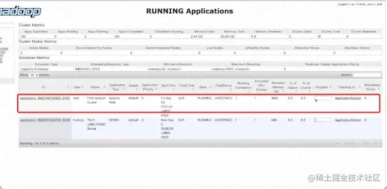This screenshot has width=387, height=189.
Task: Open ApplicationMaster link for Thrift JDBC/ODBC Server
Action: (x=348, y=120)
